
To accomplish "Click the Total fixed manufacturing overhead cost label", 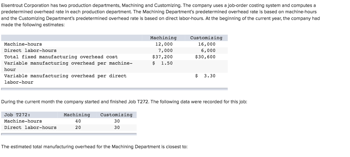I will click(61, 57).
